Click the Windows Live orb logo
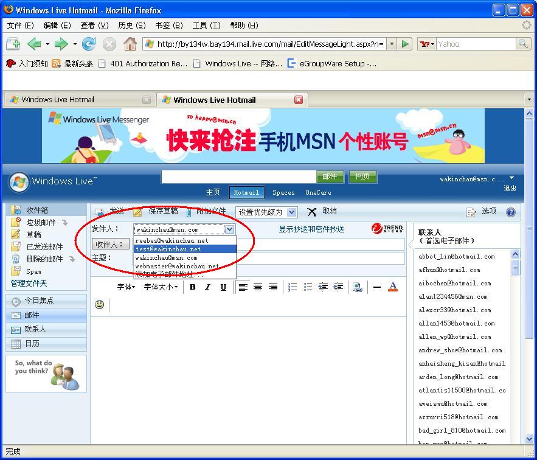This screenshot has height=460, width=537. [x=19, y=182]
